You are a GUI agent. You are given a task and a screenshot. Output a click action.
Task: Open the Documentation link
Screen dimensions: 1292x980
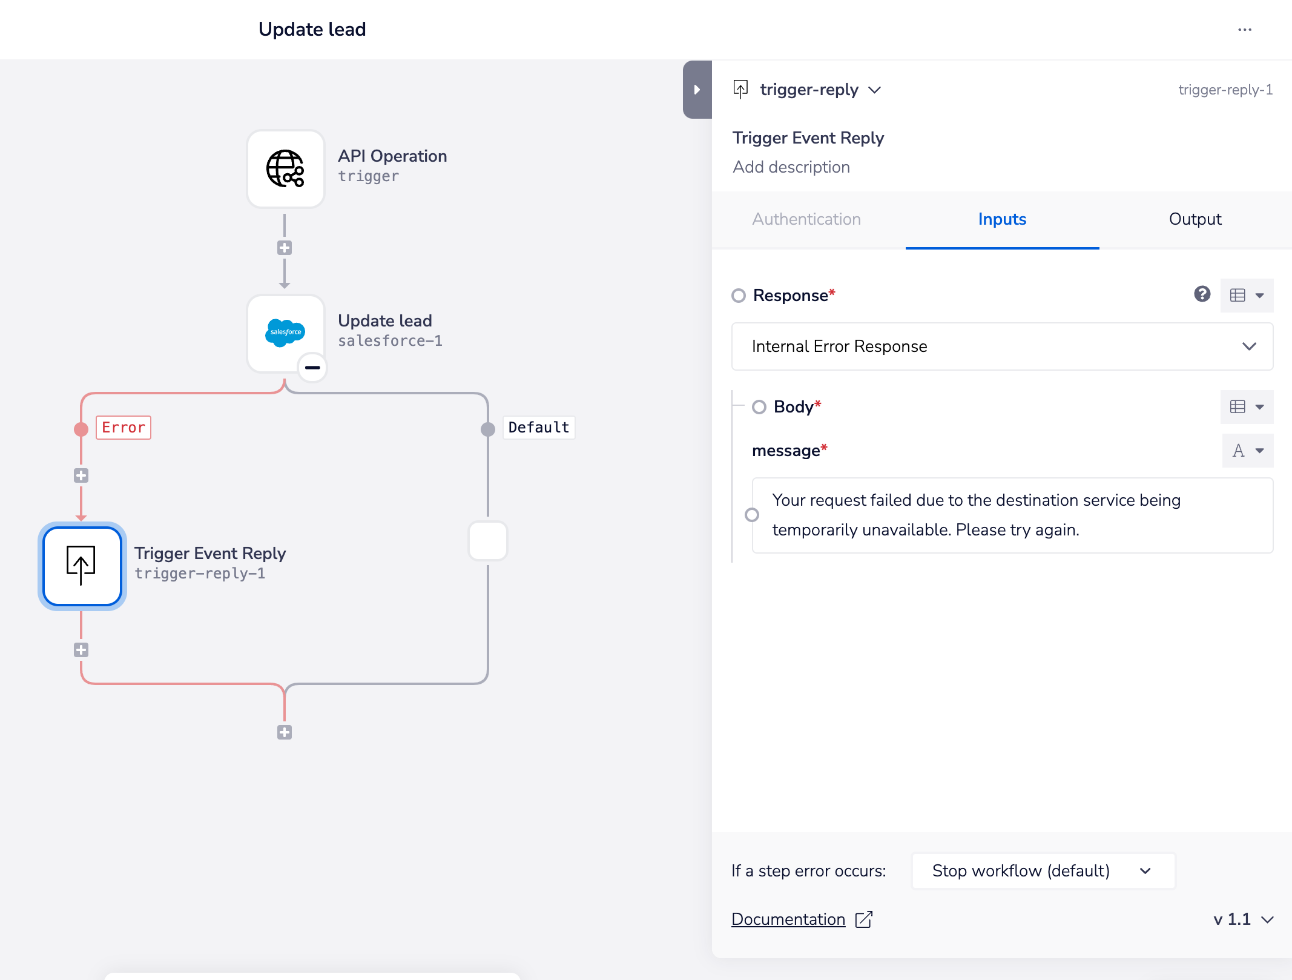click(x=788, y=919)
